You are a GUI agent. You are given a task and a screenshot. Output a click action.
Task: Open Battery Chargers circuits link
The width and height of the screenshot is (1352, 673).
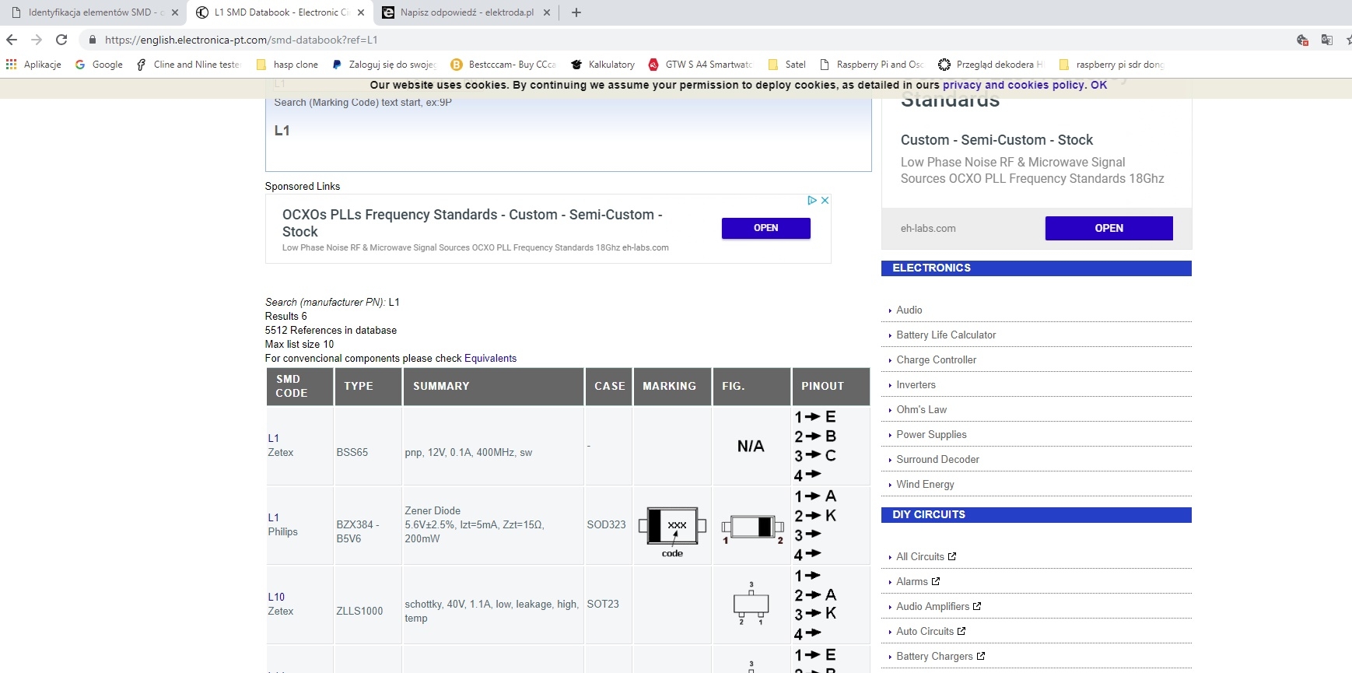tap(940, 656)
